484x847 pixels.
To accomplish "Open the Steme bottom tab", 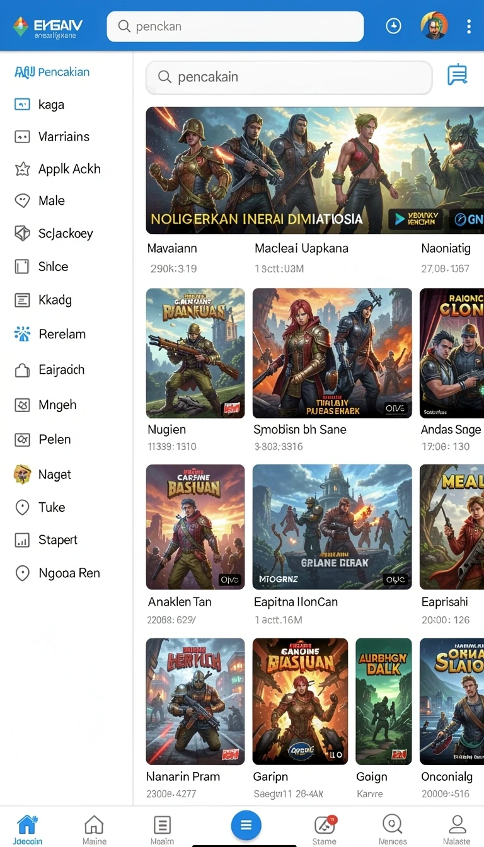I will (325, 829).
